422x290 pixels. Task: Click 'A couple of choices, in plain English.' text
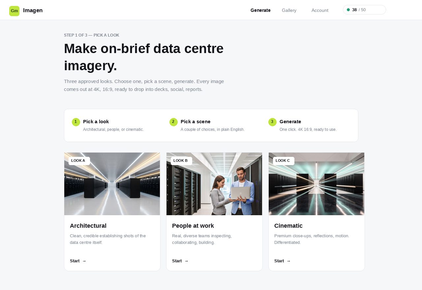click(213, 130)
